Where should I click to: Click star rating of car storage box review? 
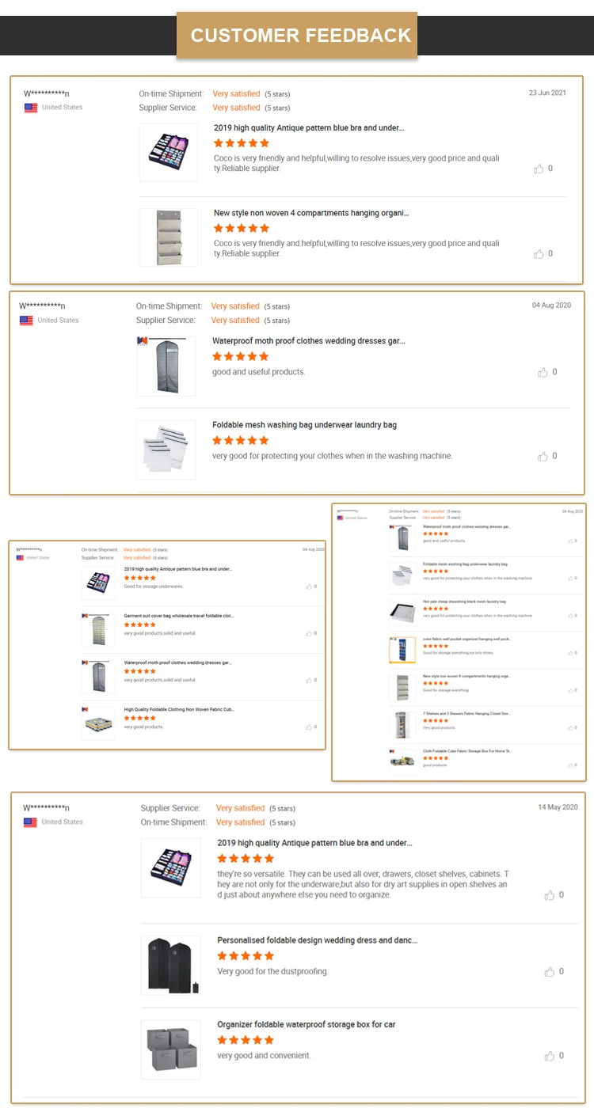pyautogui.click(x=246, y=1040)
